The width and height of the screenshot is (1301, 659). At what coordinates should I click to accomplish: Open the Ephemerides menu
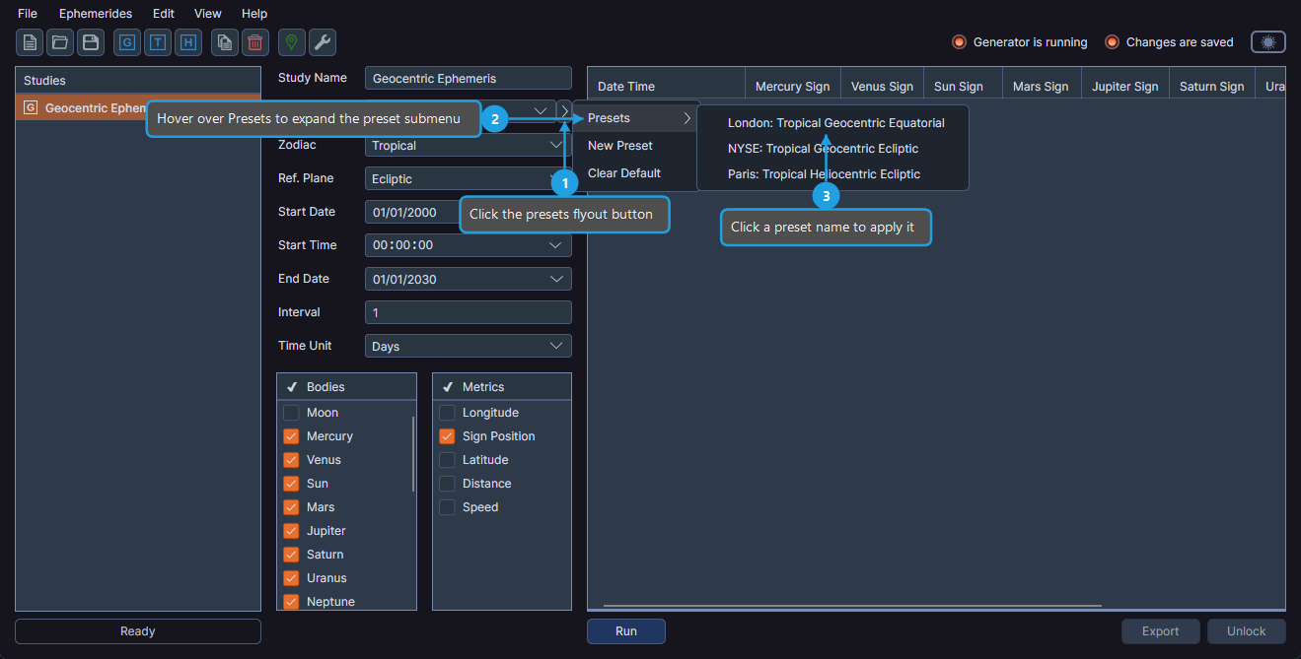point(95,13)
